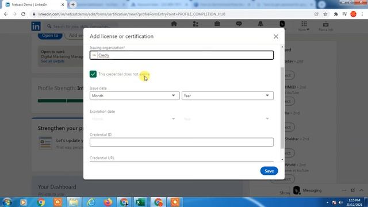Click the browser address bar URL
The width and height of the screenshot is (368, 207).
(x=132, y=14)
